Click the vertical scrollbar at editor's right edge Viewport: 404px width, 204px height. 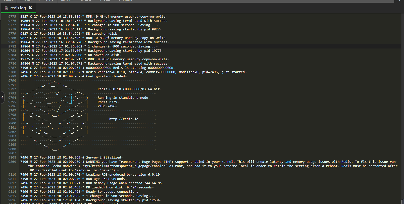pos(402,108)
